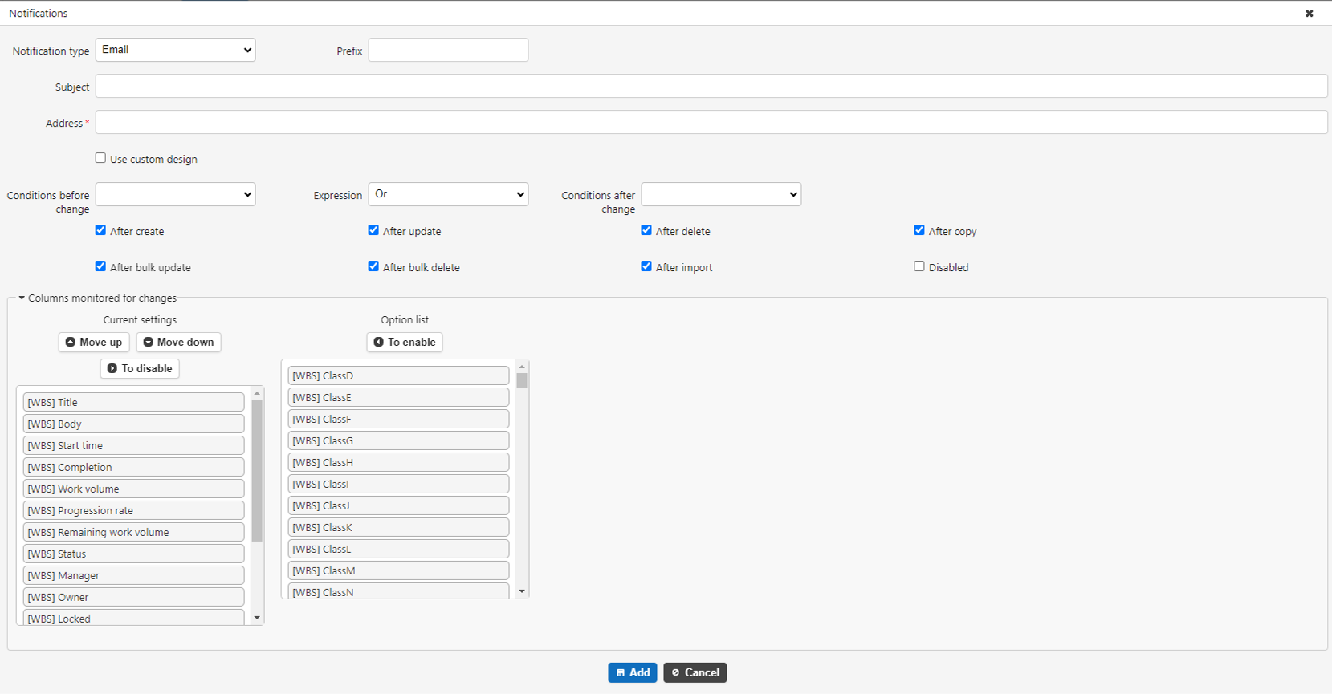Select [WBS] Progression rate item
The image size is (1332, 694).
coord(133,510)
